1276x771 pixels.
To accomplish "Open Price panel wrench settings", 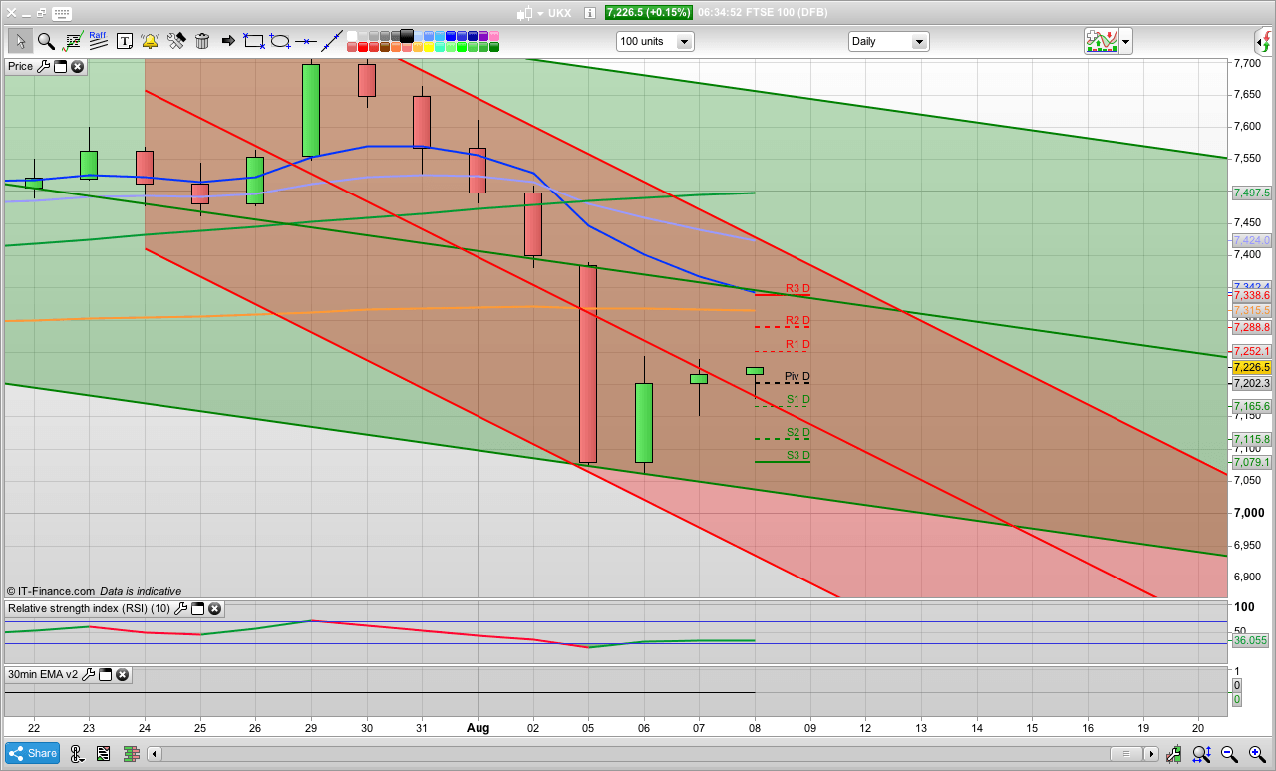I will (42, 66).
